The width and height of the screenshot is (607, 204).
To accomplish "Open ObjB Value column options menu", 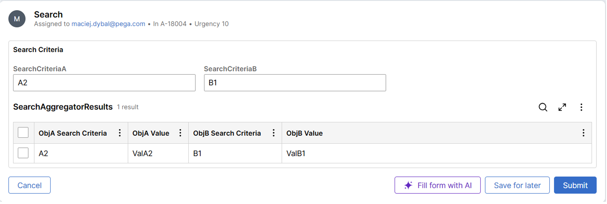I will click(x=584, y=133).
